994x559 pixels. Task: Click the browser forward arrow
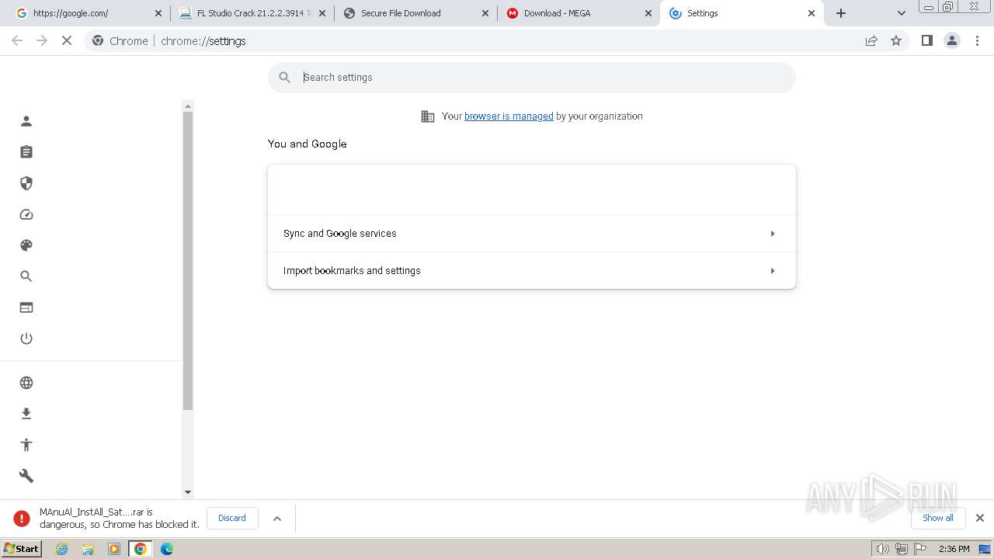[42, 40]
